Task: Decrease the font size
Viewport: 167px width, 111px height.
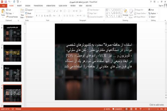Action: coord(57,11)
